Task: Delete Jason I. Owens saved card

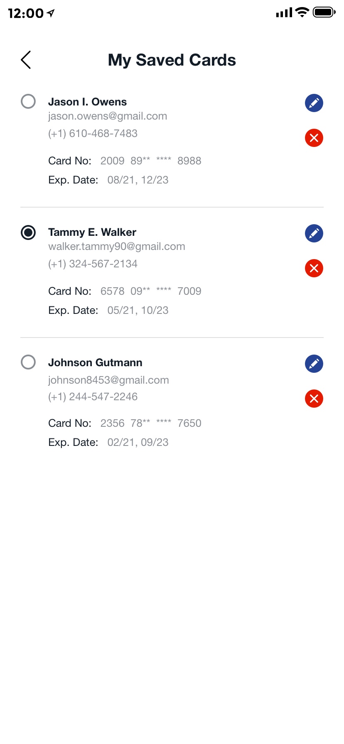Action: coord(314,138)
